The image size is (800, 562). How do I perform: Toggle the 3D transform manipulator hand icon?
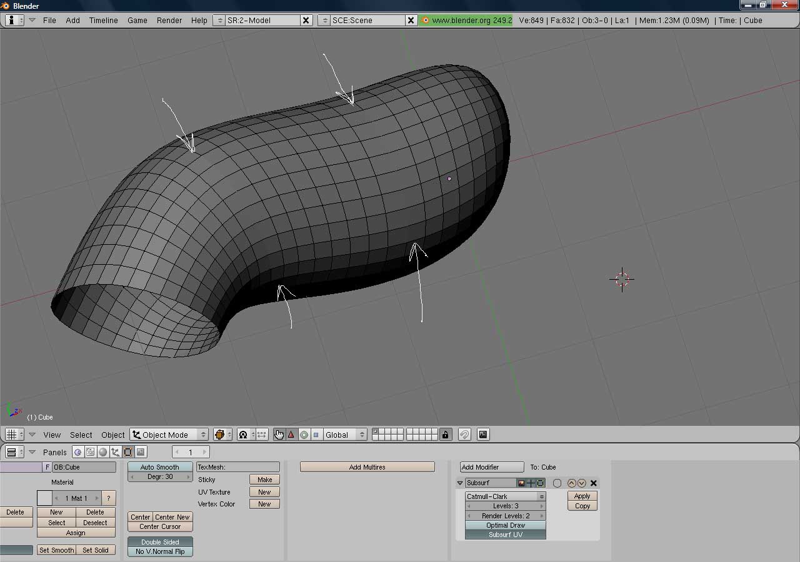tap(279, 435)
